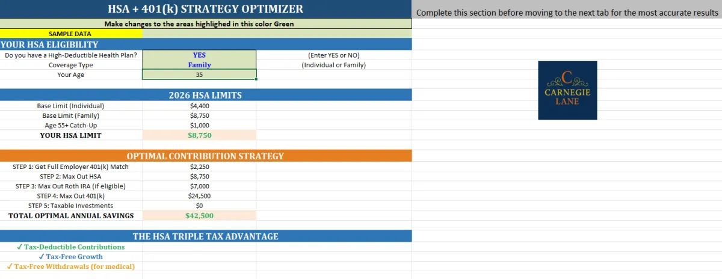Select the Your Age cell showing 35
The width and height of the screenshot is (722, 279).
pyautogui.click(x=199, y=75)
